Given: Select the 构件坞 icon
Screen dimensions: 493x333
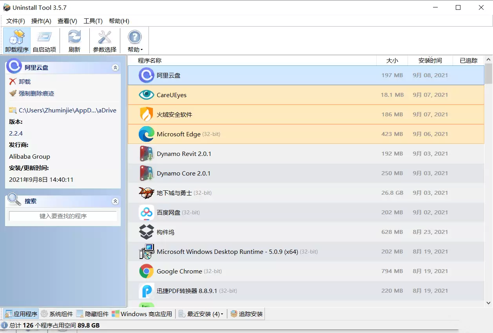Looking at the screenshot, I should pyautogui.click(x=147, y=232).
